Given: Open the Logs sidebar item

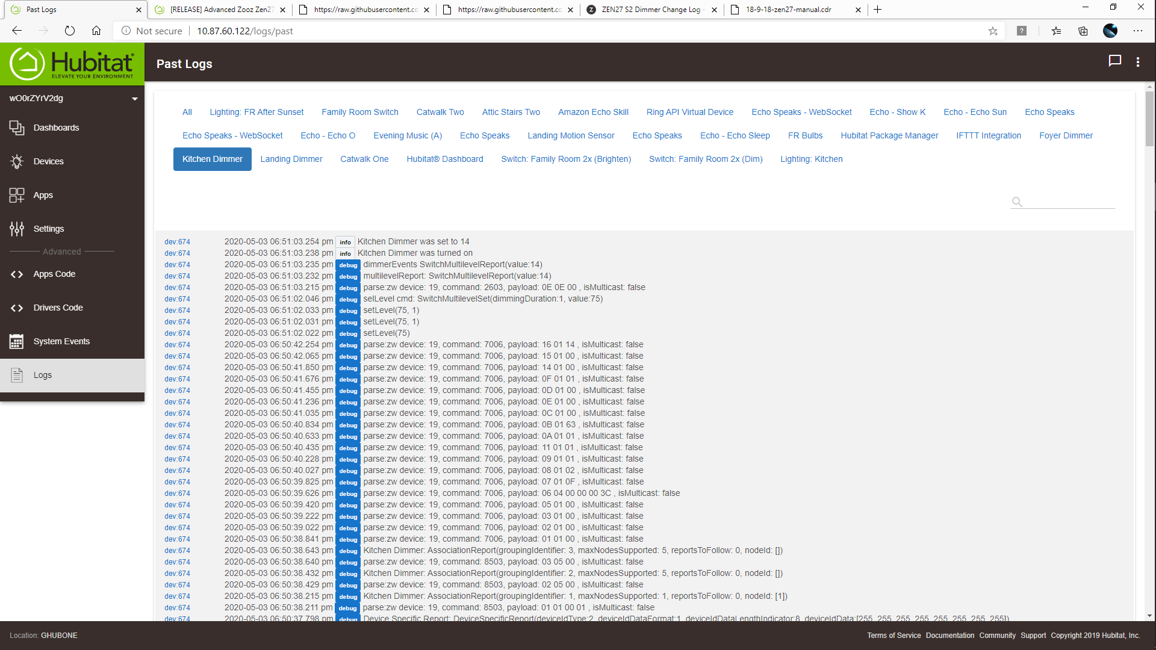Looking at the screenshot, I should pyautogui.click(x=72, y=375).
